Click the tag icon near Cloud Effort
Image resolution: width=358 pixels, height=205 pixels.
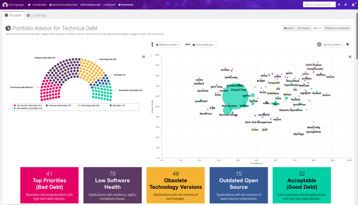(348, 44)
